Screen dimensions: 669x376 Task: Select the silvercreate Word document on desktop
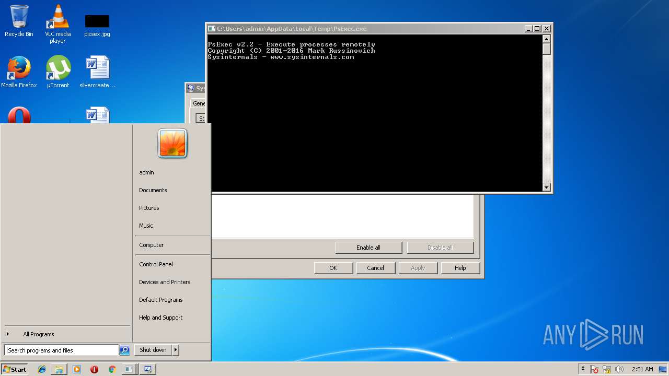[97, 72]
